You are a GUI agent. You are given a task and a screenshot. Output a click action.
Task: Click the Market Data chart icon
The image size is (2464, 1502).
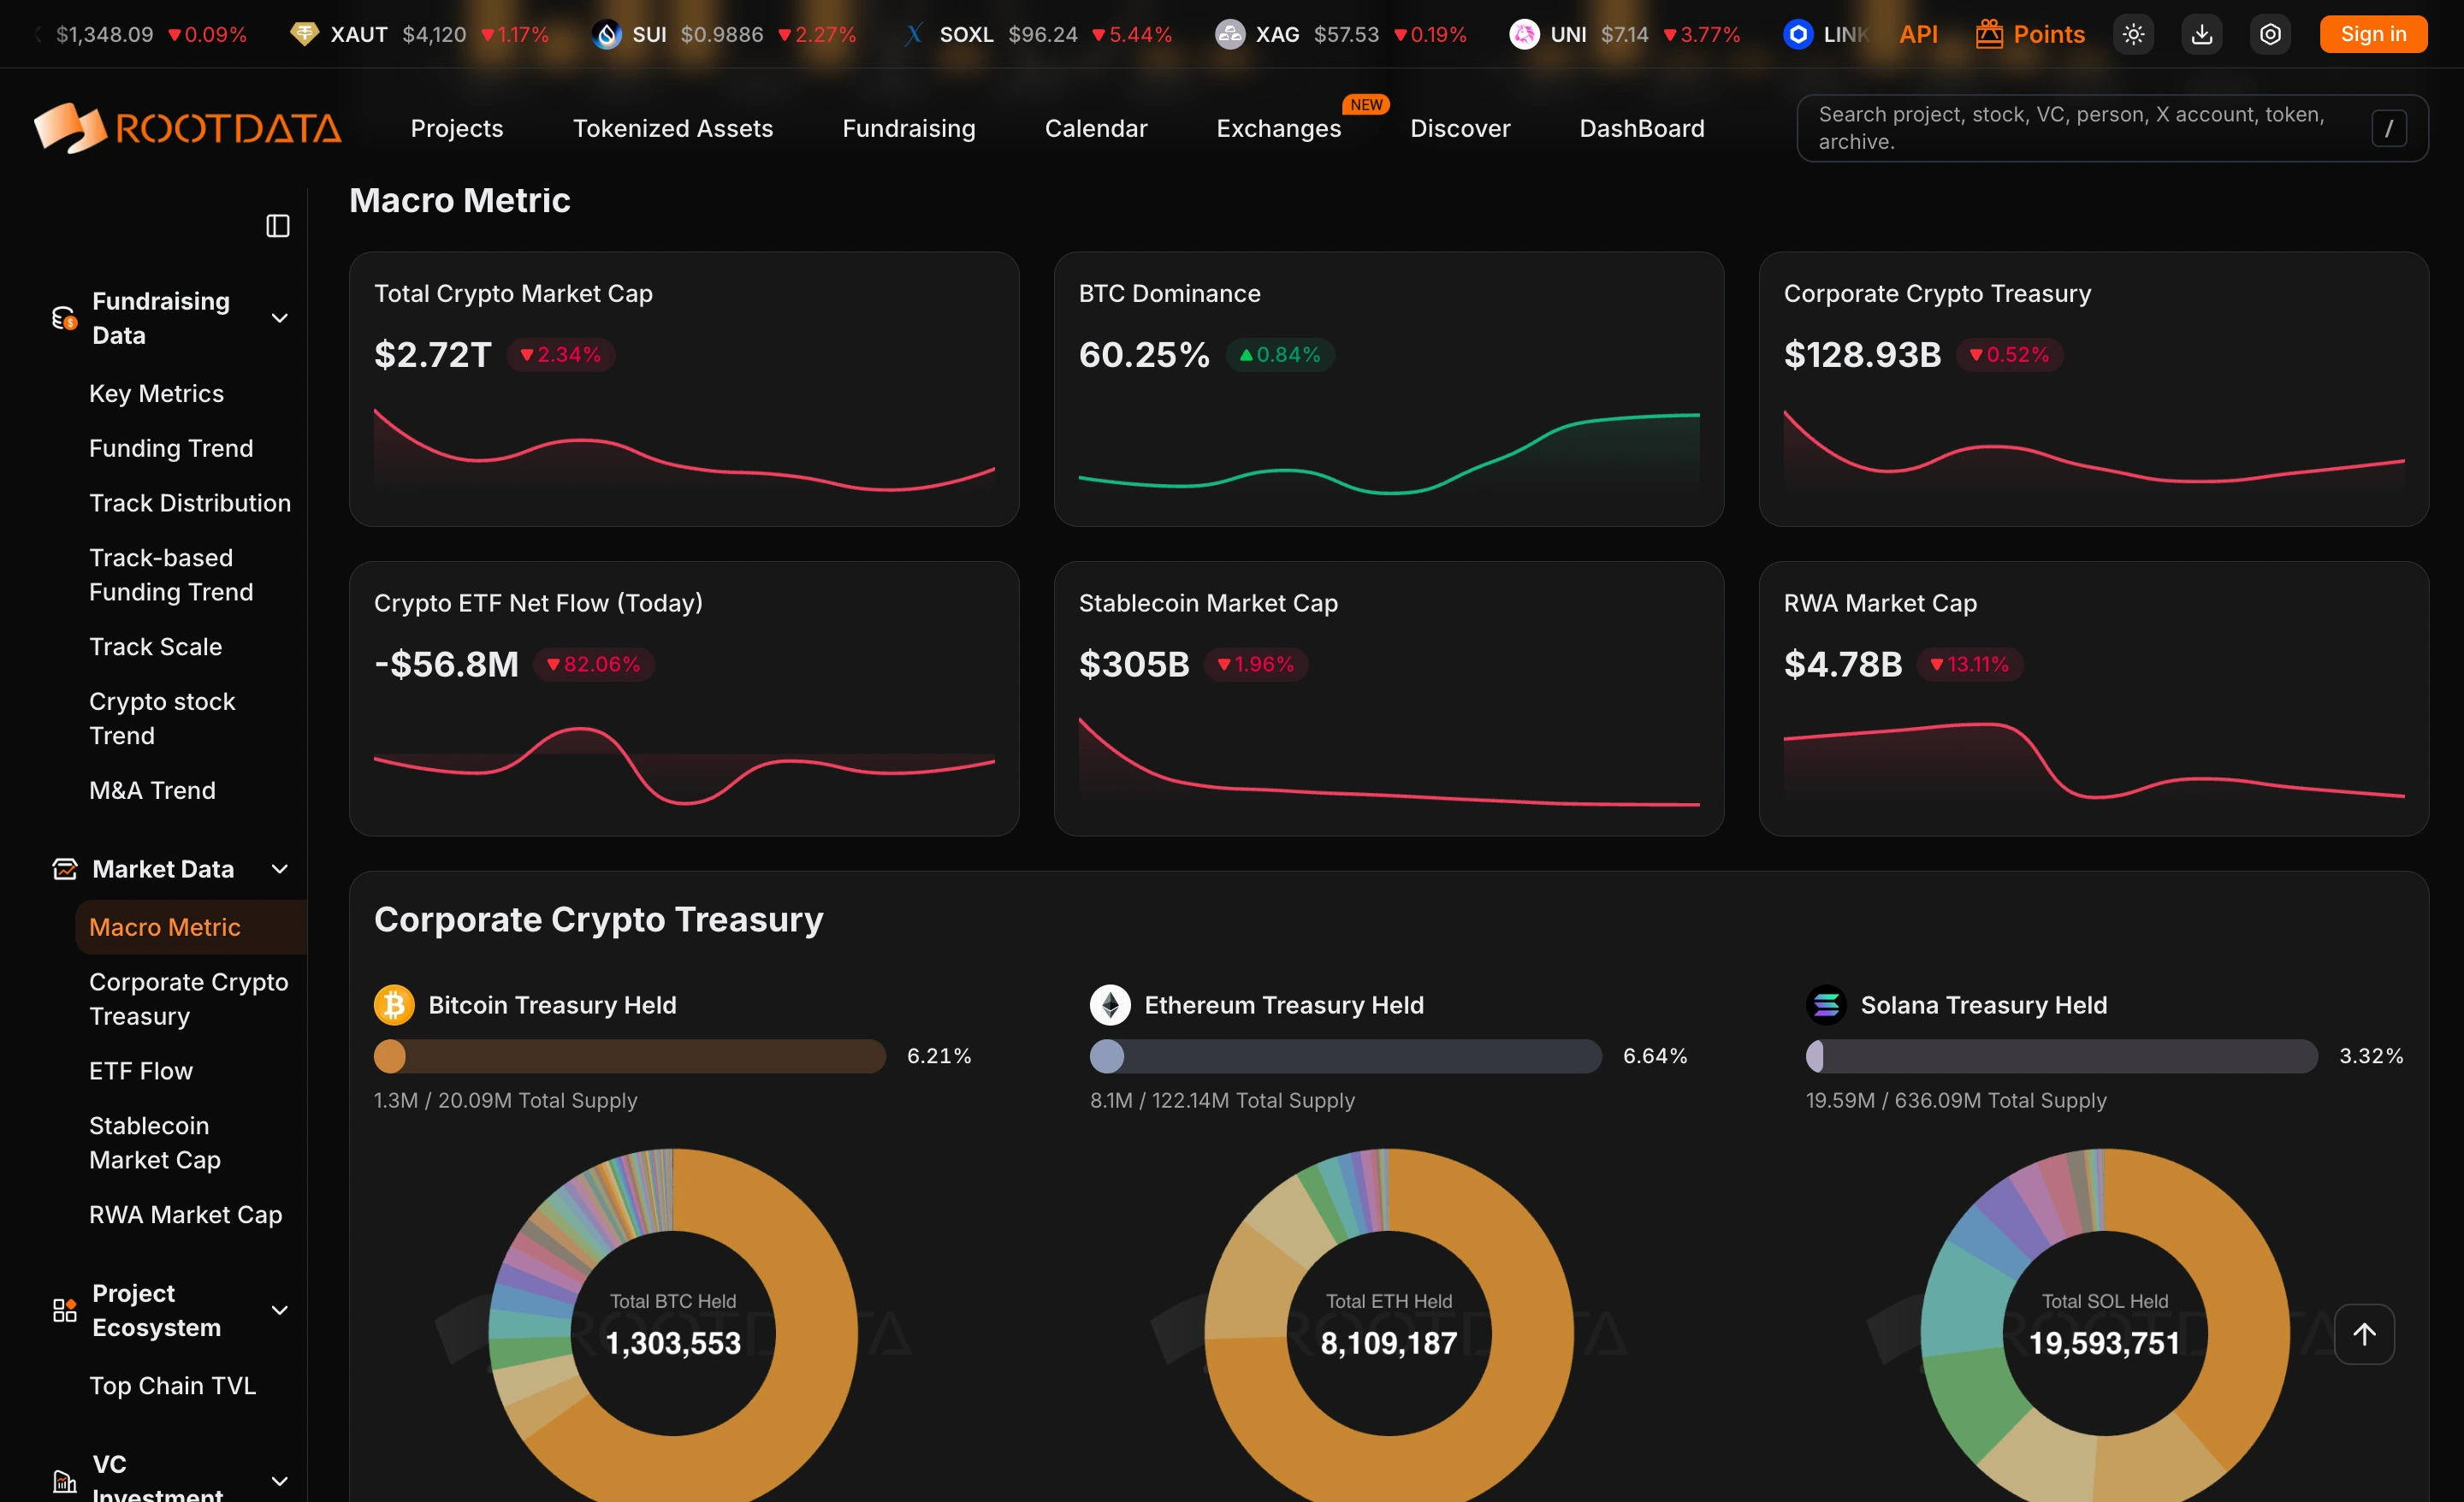tap(64, 869)
